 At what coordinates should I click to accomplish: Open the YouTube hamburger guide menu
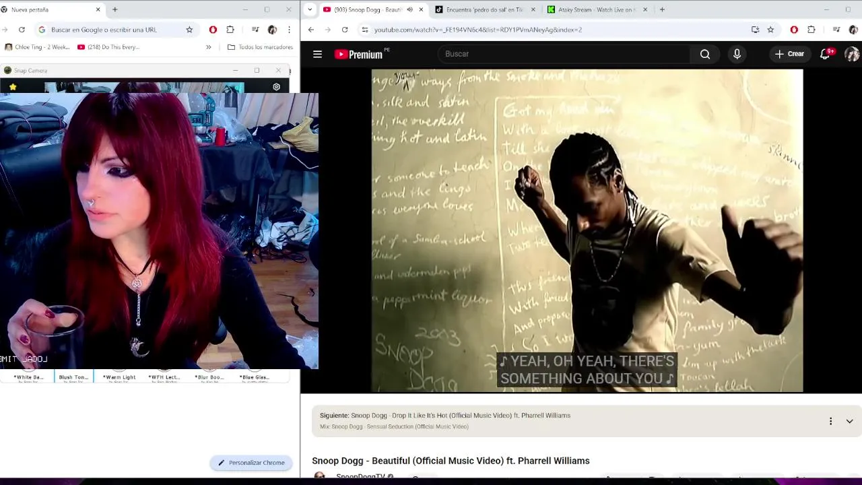coord(317,55)
